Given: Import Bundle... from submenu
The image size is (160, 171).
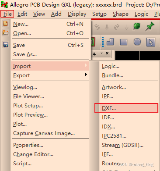Looking at the screenshot, I should coord(129,75).
